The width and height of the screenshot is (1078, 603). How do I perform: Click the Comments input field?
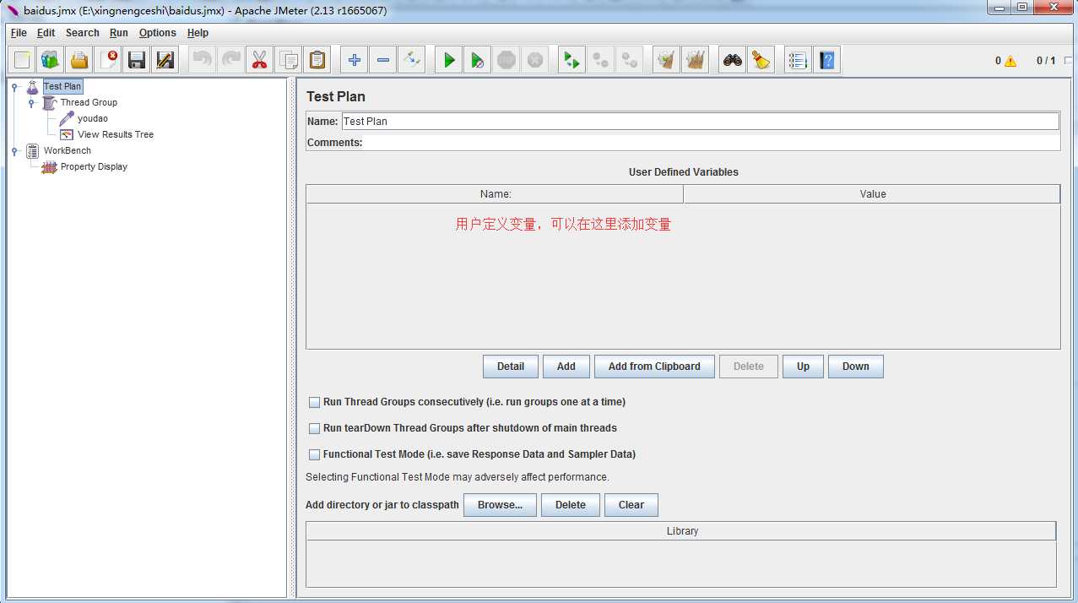(712, 143)
